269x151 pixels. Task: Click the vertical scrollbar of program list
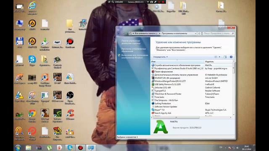tap(234, 68)
